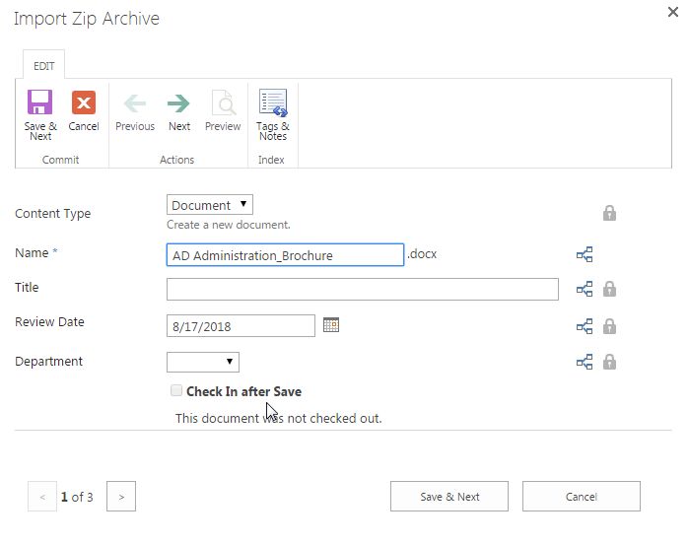This screenshot has height=545, width=689.
Task: Go to next page in pager
Action: 121,497
